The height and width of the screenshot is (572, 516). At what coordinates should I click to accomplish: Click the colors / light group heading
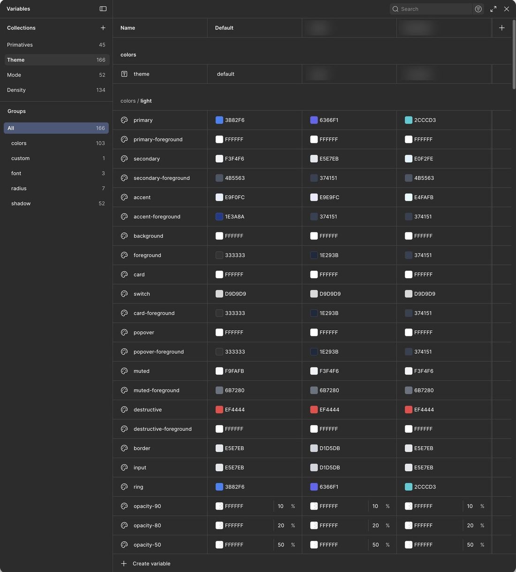tap(136, 101)
